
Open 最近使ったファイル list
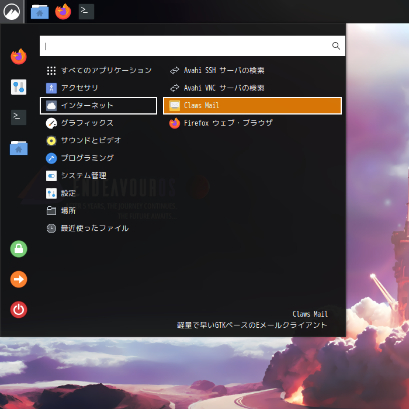[99, 228]
